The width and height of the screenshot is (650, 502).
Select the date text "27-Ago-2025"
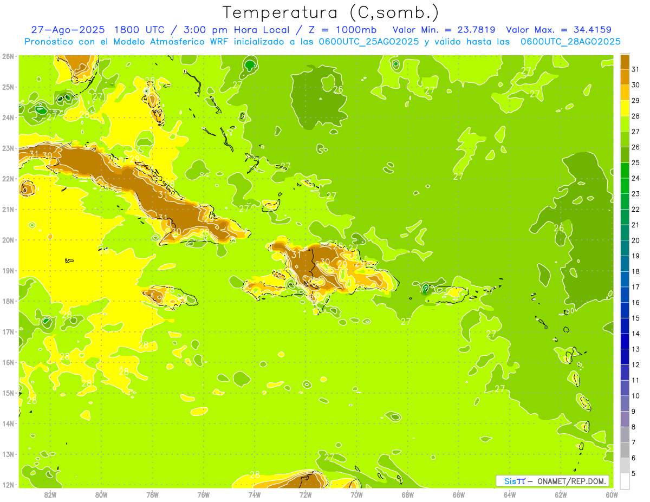click(68, 30)
